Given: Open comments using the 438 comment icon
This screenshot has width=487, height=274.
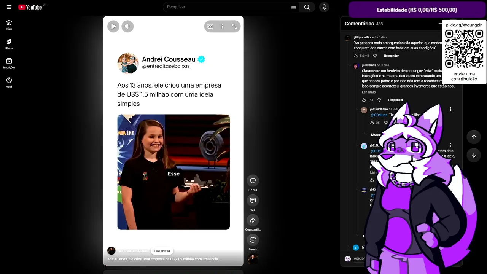Looking at the screenshot, I should click(253, 201).
